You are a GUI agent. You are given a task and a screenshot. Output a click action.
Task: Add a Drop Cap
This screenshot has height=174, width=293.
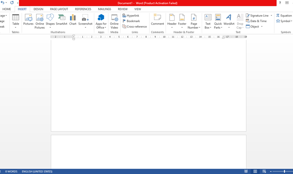click(x=240, y=21)
